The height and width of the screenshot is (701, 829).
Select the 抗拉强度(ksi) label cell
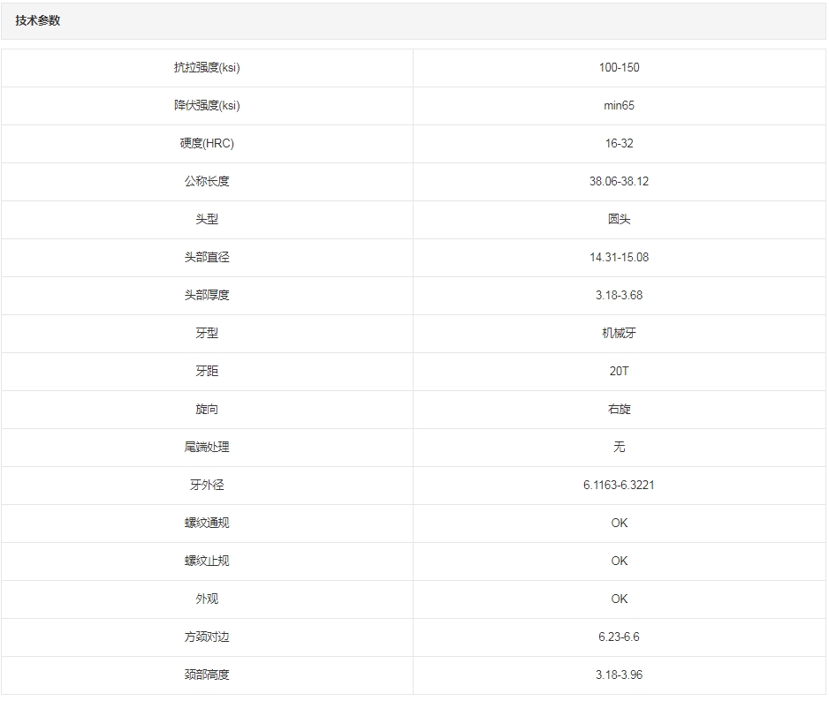[207, 68]
